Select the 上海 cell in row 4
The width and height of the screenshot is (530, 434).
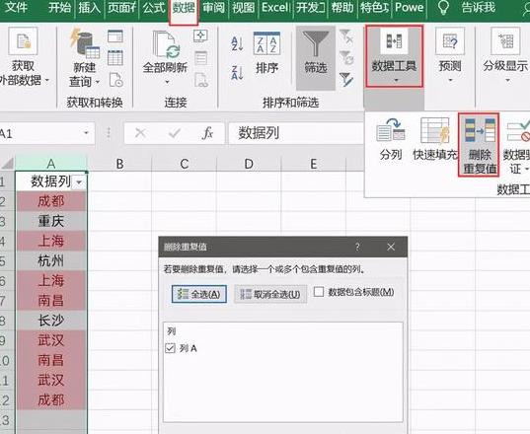51,241
